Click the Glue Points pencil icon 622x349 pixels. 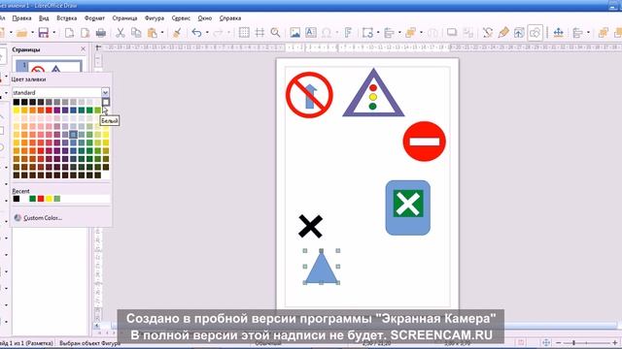(x=503, y=32)
